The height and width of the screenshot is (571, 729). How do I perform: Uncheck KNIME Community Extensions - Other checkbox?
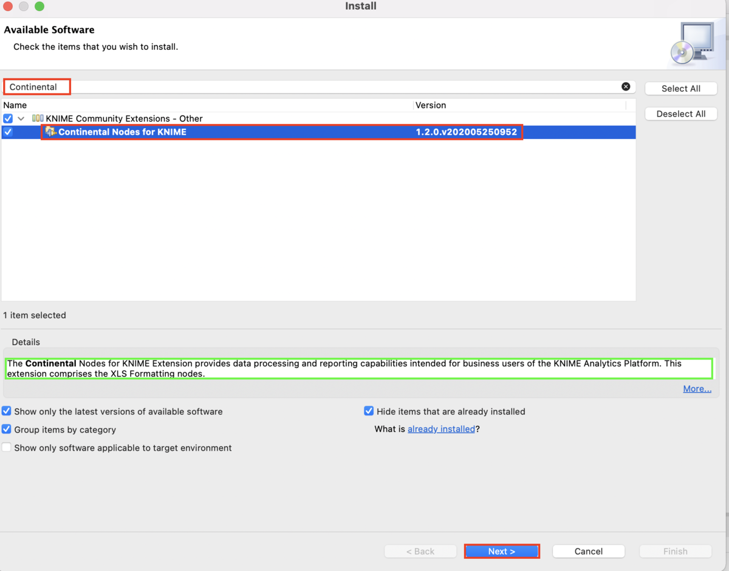tap(8, 118)
